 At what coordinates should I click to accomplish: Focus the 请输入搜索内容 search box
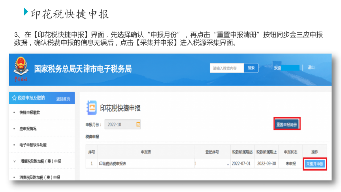click(227, 68)
